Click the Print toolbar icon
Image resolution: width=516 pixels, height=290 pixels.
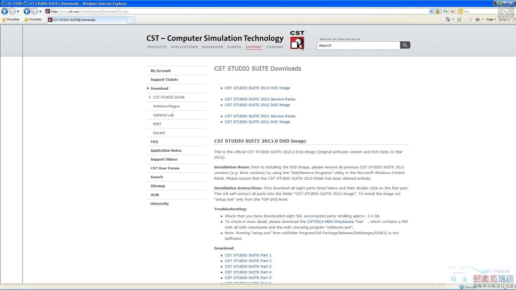[x=478, y=19]
